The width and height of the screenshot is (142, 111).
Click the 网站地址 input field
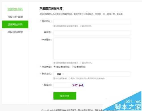92,22
